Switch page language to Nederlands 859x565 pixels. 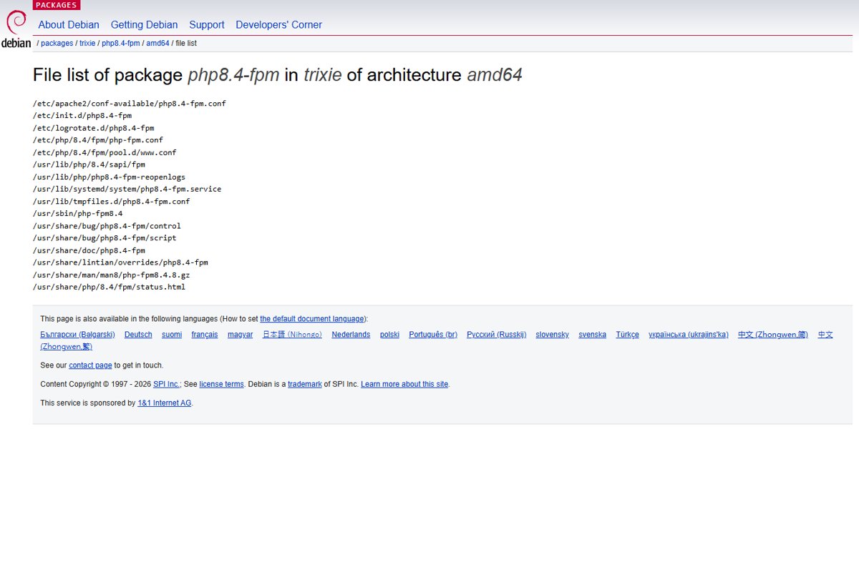point(351,335)
